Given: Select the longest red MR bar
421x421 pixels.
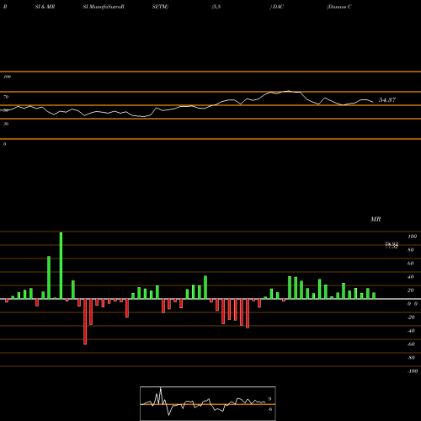Looking at the screenshot, I should coord(85,322).
